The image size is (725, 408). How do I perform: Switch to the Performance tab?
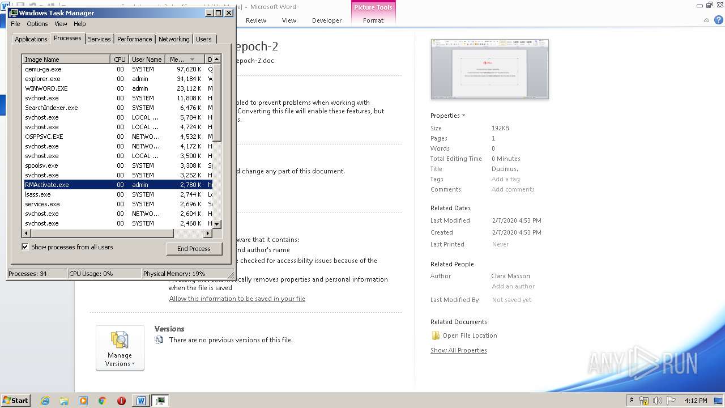(x=135, y=39)
